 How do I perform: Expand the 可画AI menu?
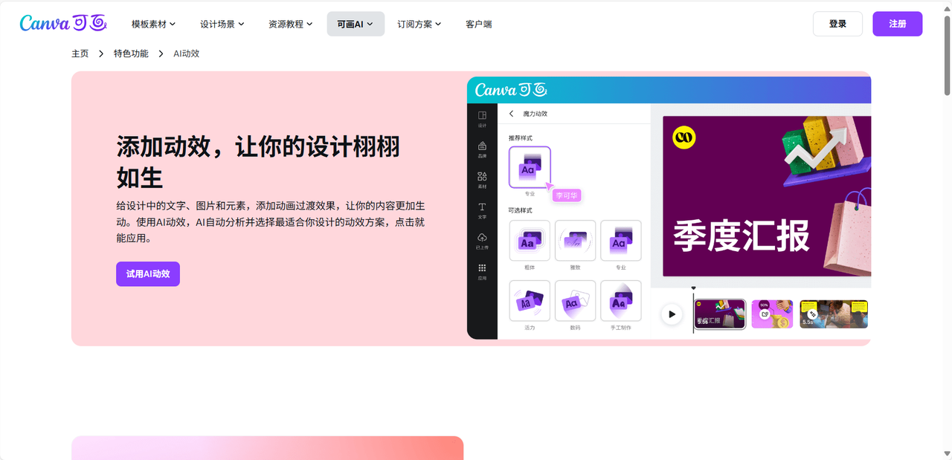coord(356,24)
